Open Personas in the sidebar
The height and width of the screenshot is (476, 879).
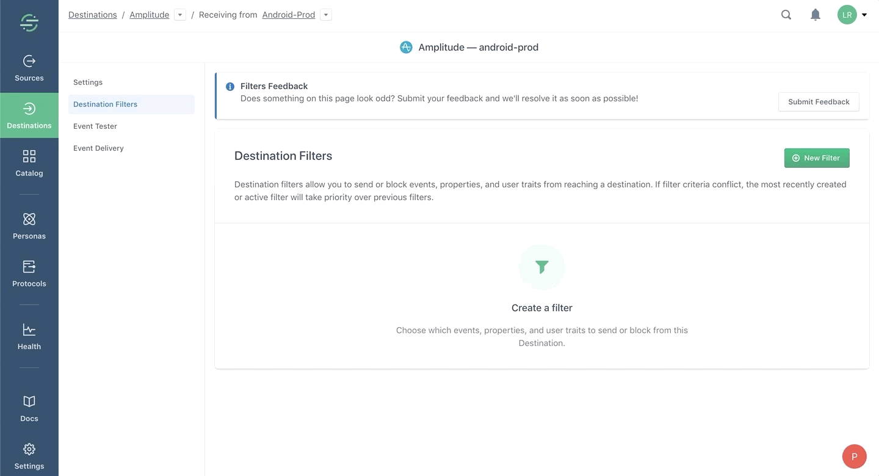click(x=29, y=226)
